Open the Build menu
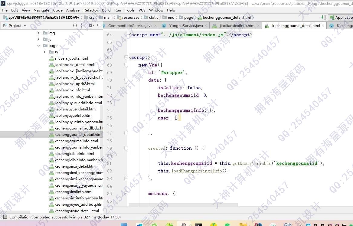This screenshot has width=353, height=226. coord(106,10)
